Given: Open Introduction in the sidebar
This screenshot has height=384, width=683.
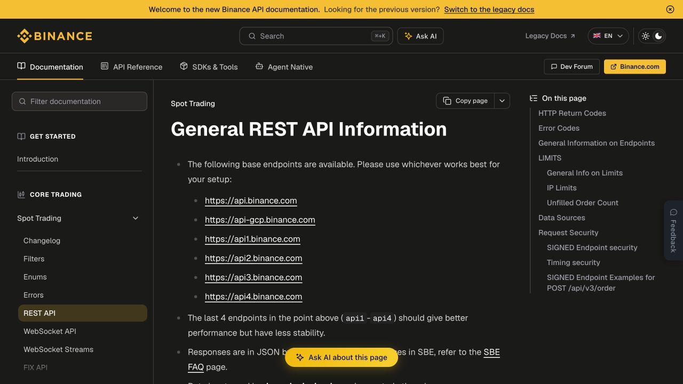Looking at the screenshot, I should point(37,159).
